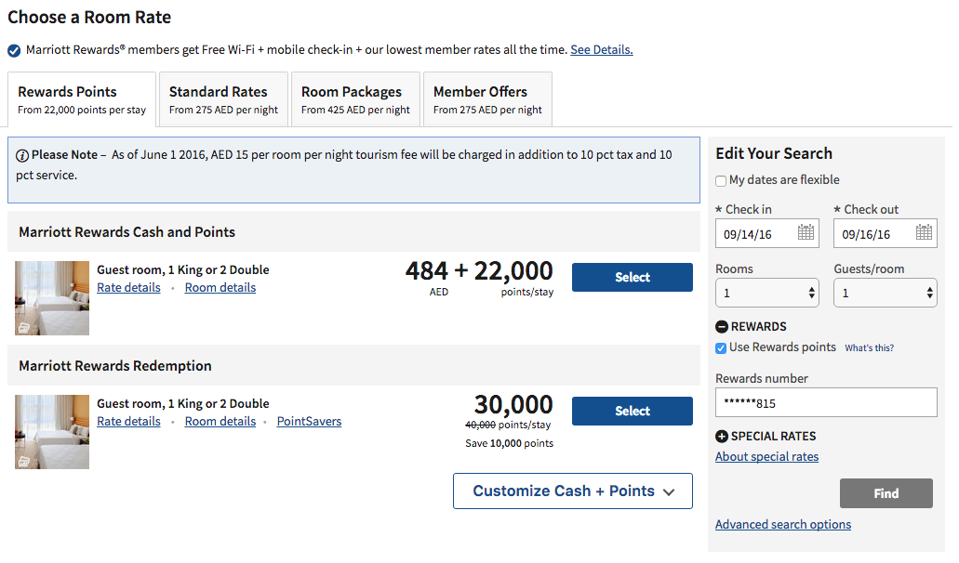
Task: Open the Room Packages tab
Action: pyautogui.click(x=355, y=99)
